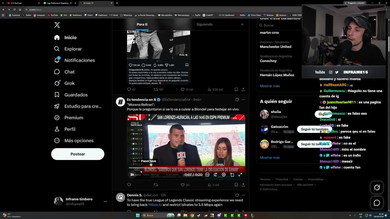
Task: Click Mostrar más under trends
Action: 270,86
